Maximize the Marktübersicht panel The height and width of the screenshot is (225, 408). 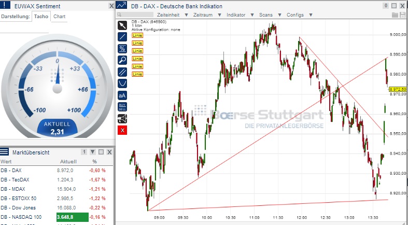pyautogui.click(x=101, y=152)
